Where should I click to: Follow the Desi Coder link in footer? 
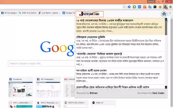(x=158, y=93)
